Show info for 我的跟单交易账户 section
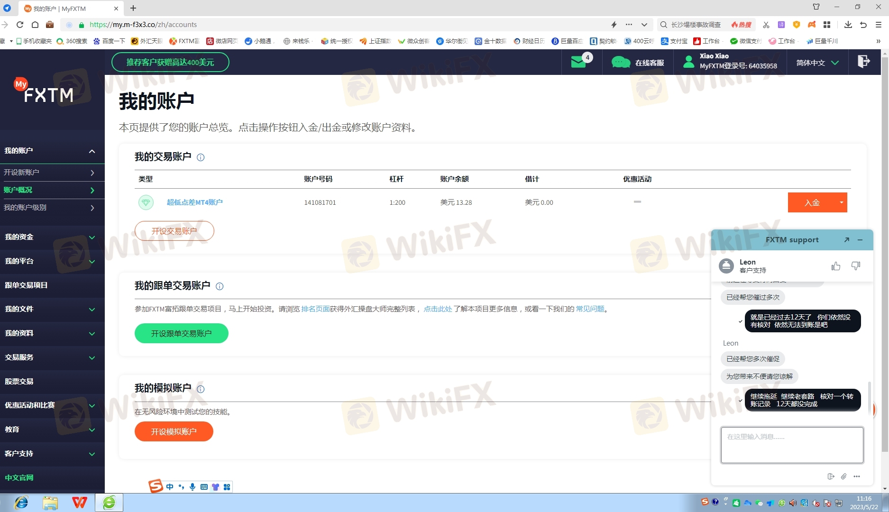This screenshot has width=889, height=512. [x=220, y=286]
